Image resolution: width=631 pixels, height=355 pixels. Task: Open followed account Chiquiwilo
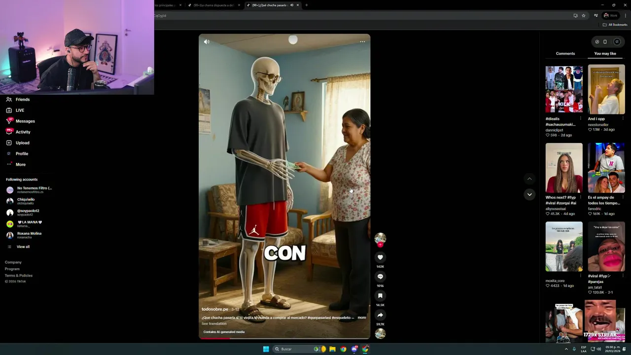point(21,201)
